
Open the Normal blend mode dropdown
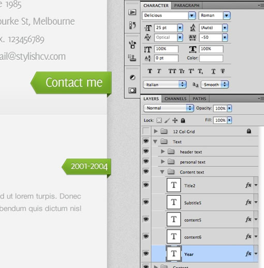coord(169,108)
